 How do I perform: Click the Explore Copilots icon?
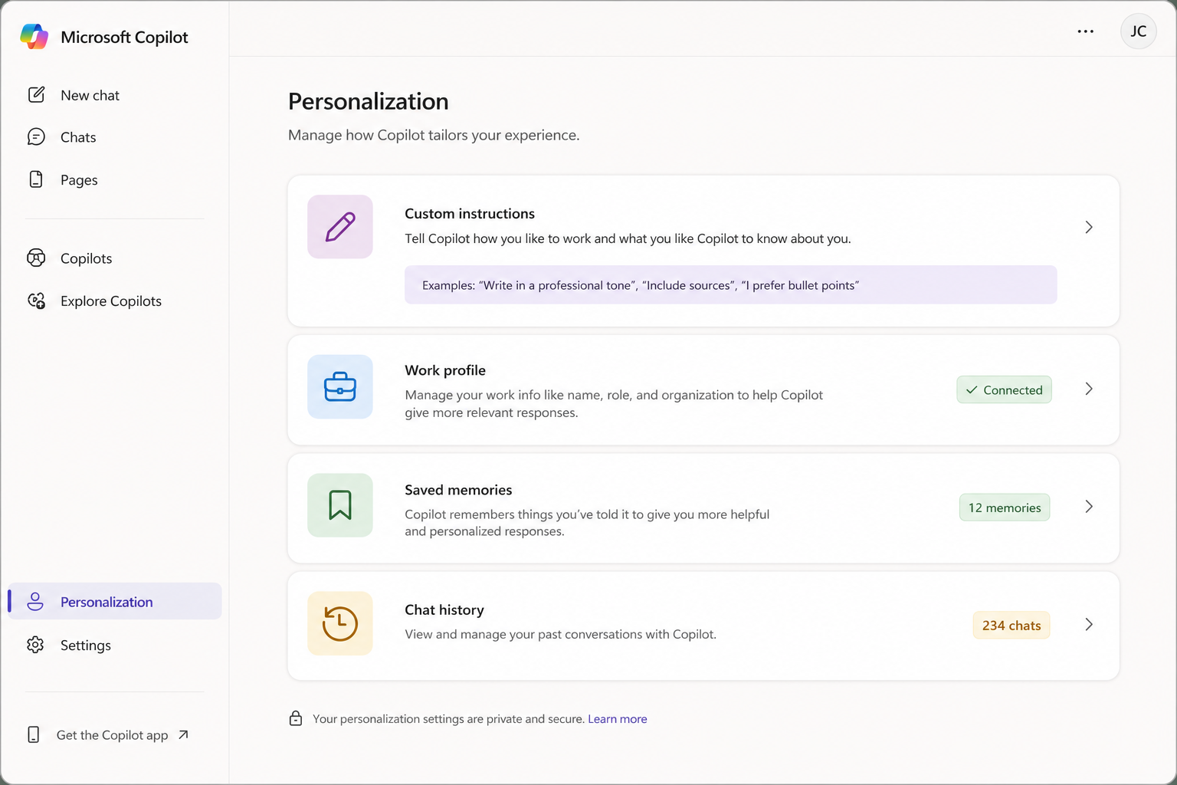pyautogui.click(x=36, y=301)
